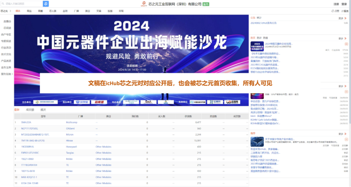Open 专题报道 in the left sidebar
Image resolution: width=351 pixels, height=187 pixels.
(x=6, y=41)
